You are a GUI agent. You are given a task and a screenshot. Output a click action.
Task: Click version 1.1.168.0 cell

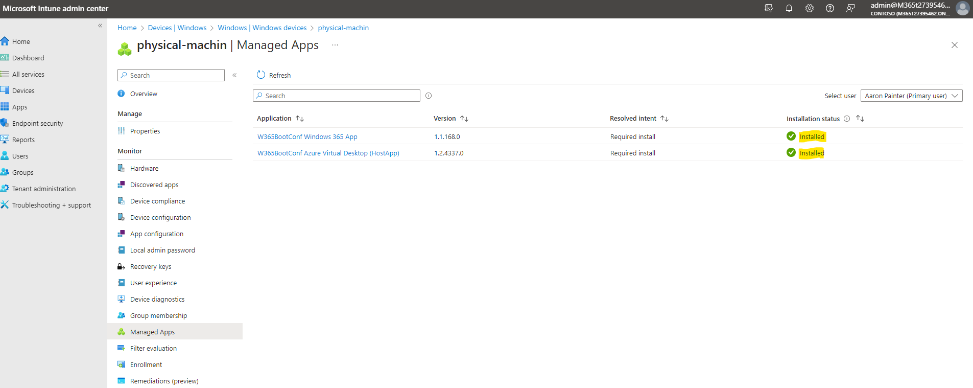447,136
